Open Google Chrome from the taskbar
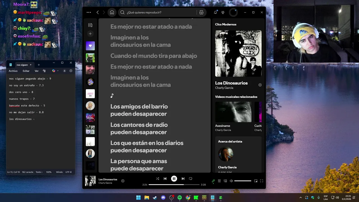The width and height of the screenshot is (359, 202). 188,198
